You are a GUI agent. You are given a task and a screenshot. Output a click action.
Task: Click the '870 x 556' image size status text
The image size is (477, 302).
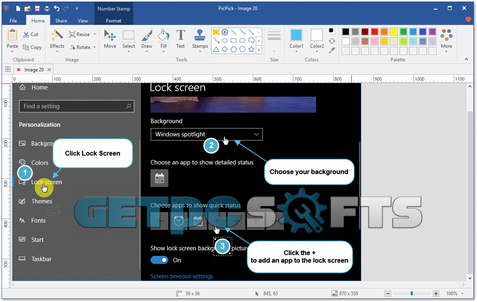click(349, 293)
